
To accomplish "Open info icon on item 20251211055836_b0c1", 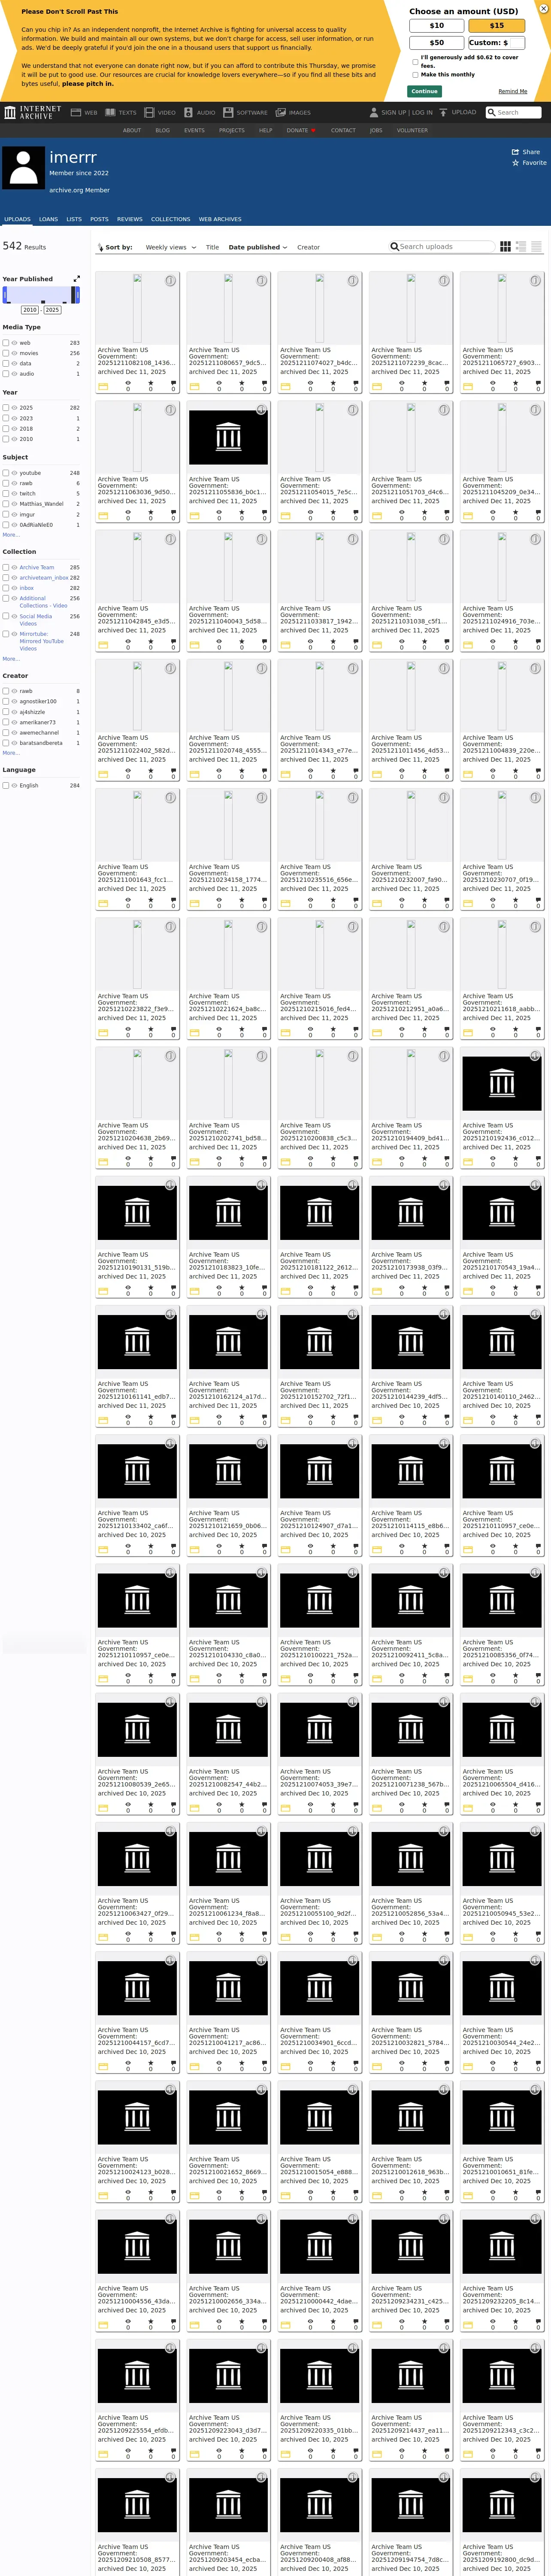I will 262,410.
